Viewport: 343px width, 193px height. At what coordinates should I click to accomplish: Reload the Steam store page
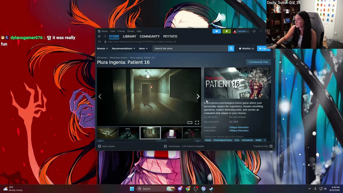[99, 42]
